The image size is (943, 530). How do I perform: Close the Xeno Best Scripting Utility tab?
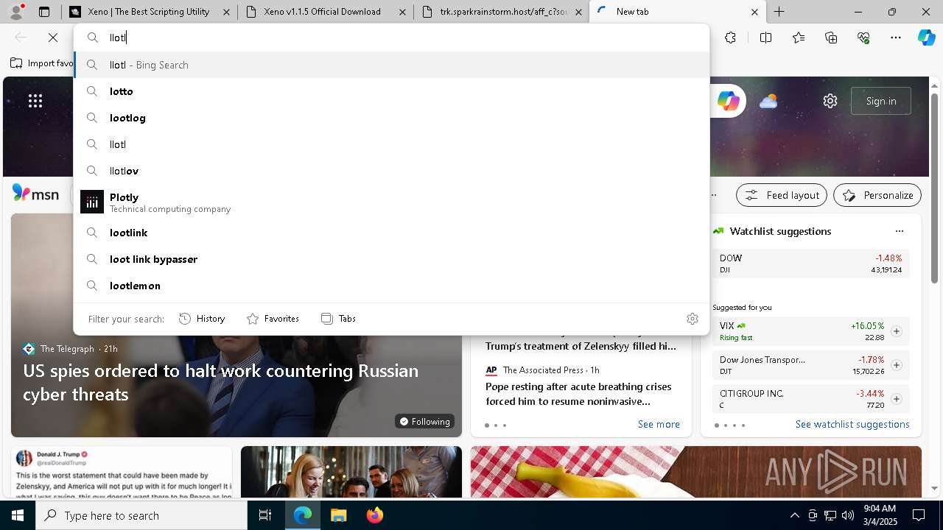[227, 12]
